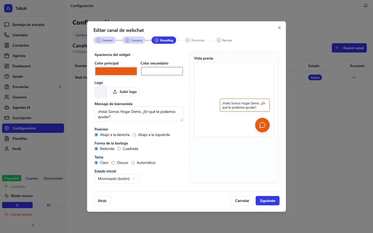Select the Claro theme
The height and width of the screenshot is (233, 373).
point(96,163)
